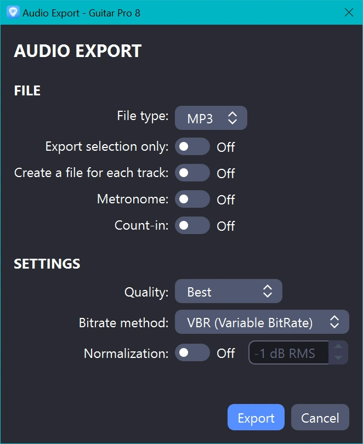Close the Audio Export dialog window
This screenshot has height=444, width=363.
(349, 12)
